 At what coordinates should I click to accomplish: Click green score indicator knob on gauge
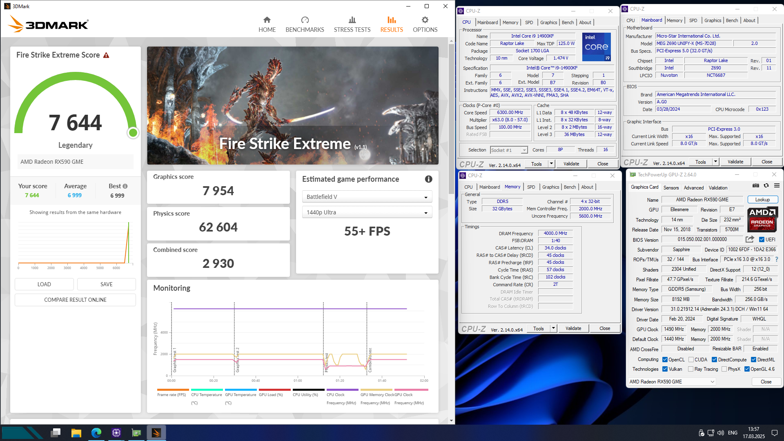pyautogui.click(x=133, y=133)
